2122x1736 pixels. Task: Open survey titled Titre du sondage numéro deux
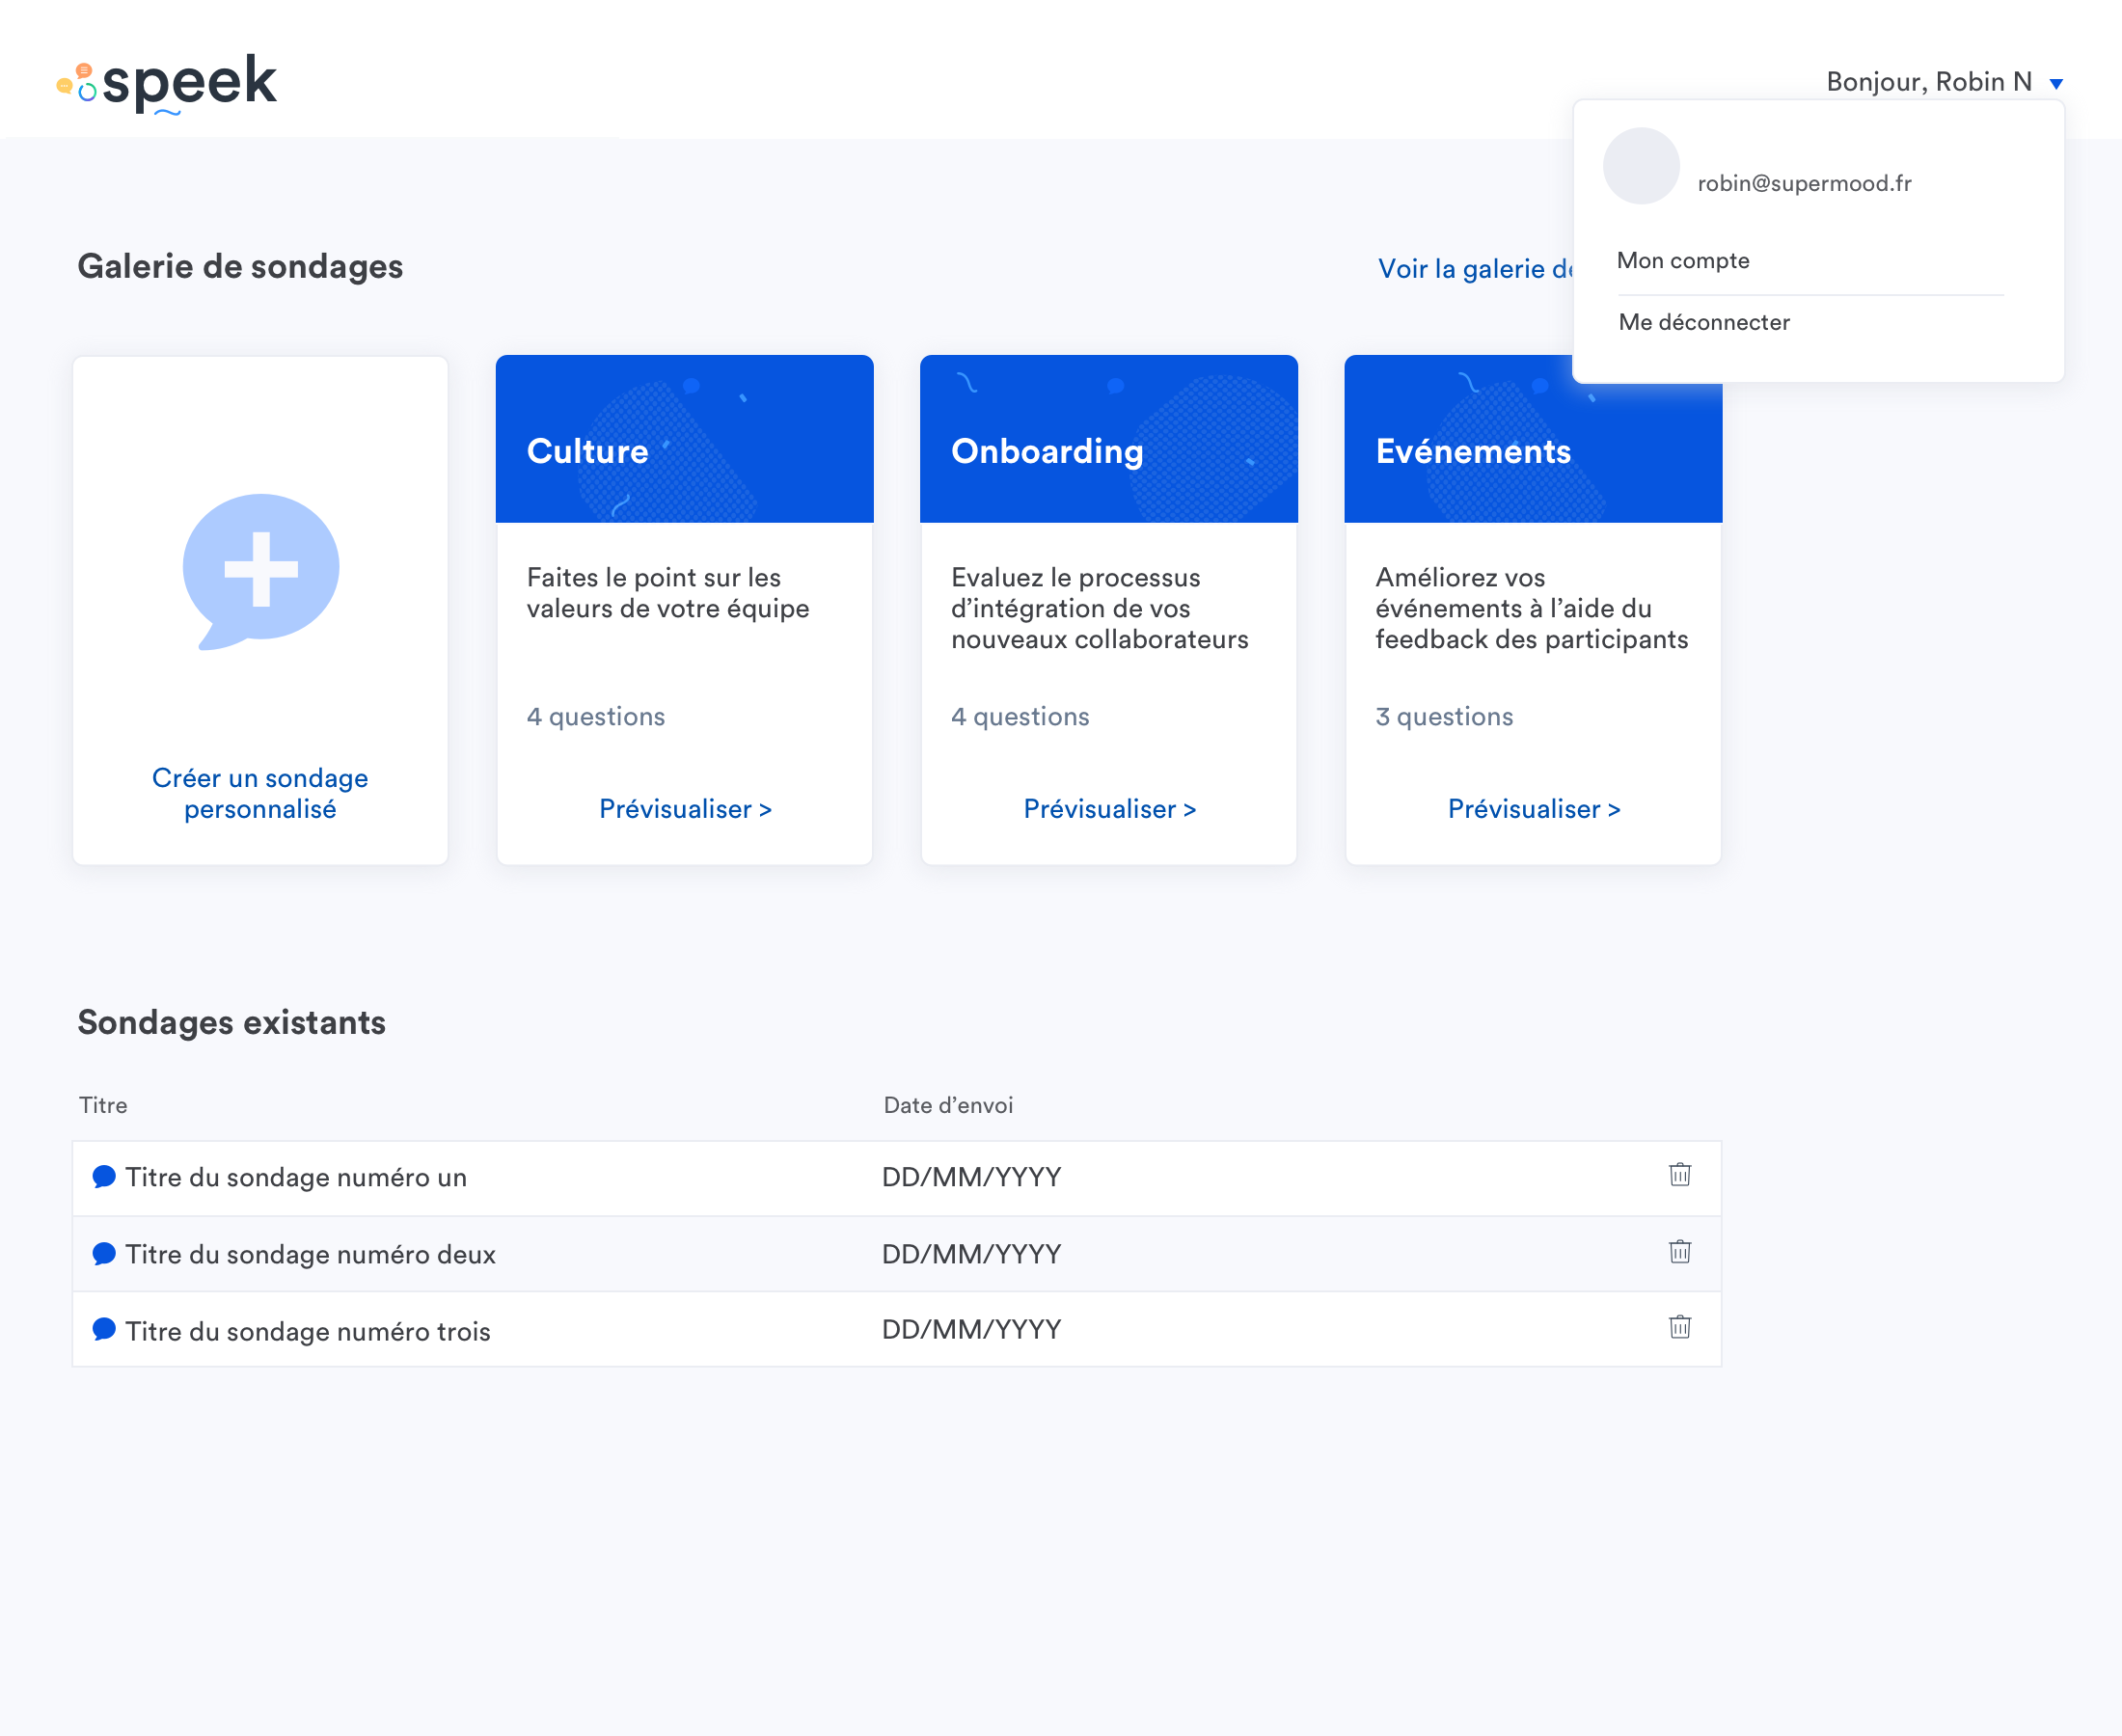310,1254
